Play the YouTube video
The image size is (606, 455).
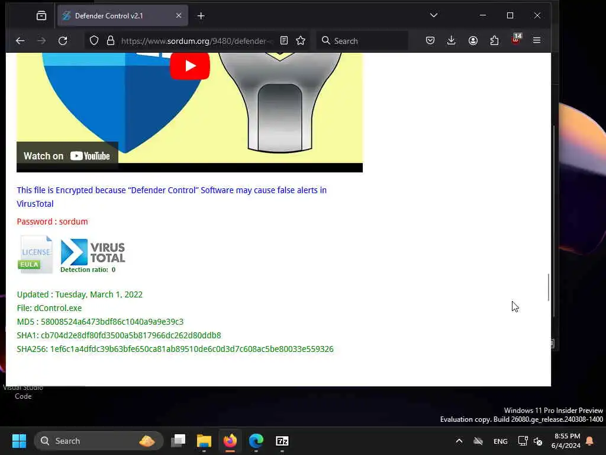pos(190,66)
